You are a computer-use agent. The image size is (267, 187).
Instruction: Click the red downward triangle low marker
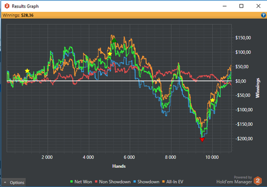[202, 139]
